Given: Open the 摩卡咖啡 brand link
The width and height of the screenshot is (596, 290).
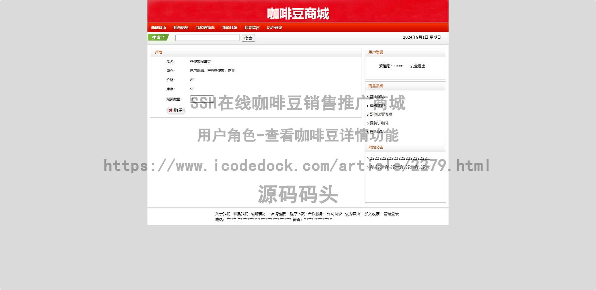Looking at the screenshot, I should click(x=377, y=106).
